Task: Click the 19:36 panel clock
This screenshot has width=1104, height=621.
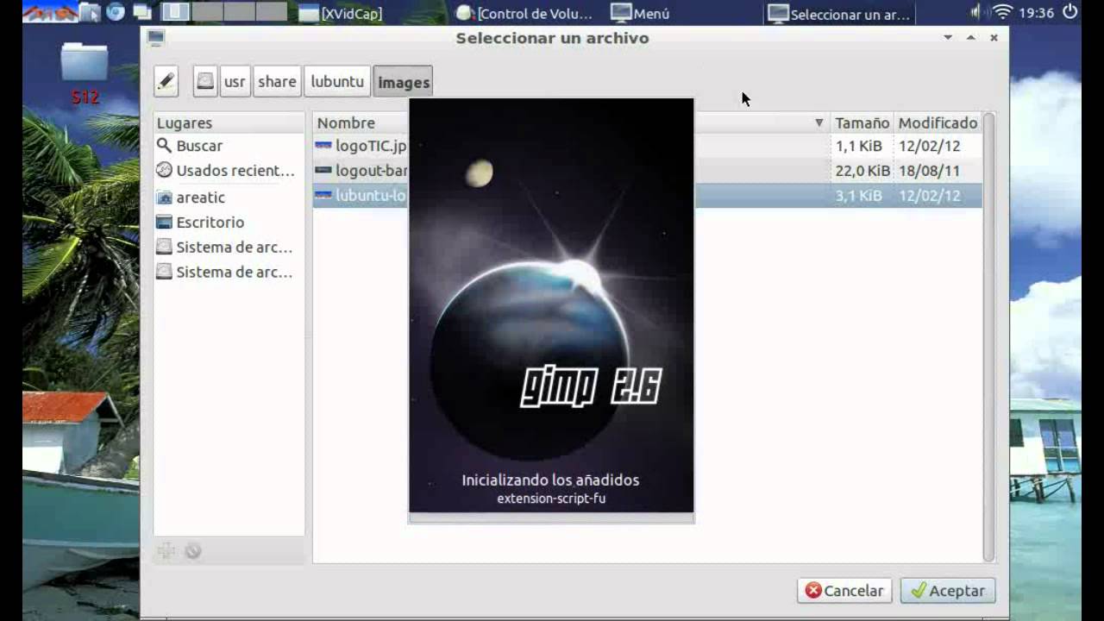Action: tap(1037, 13)
